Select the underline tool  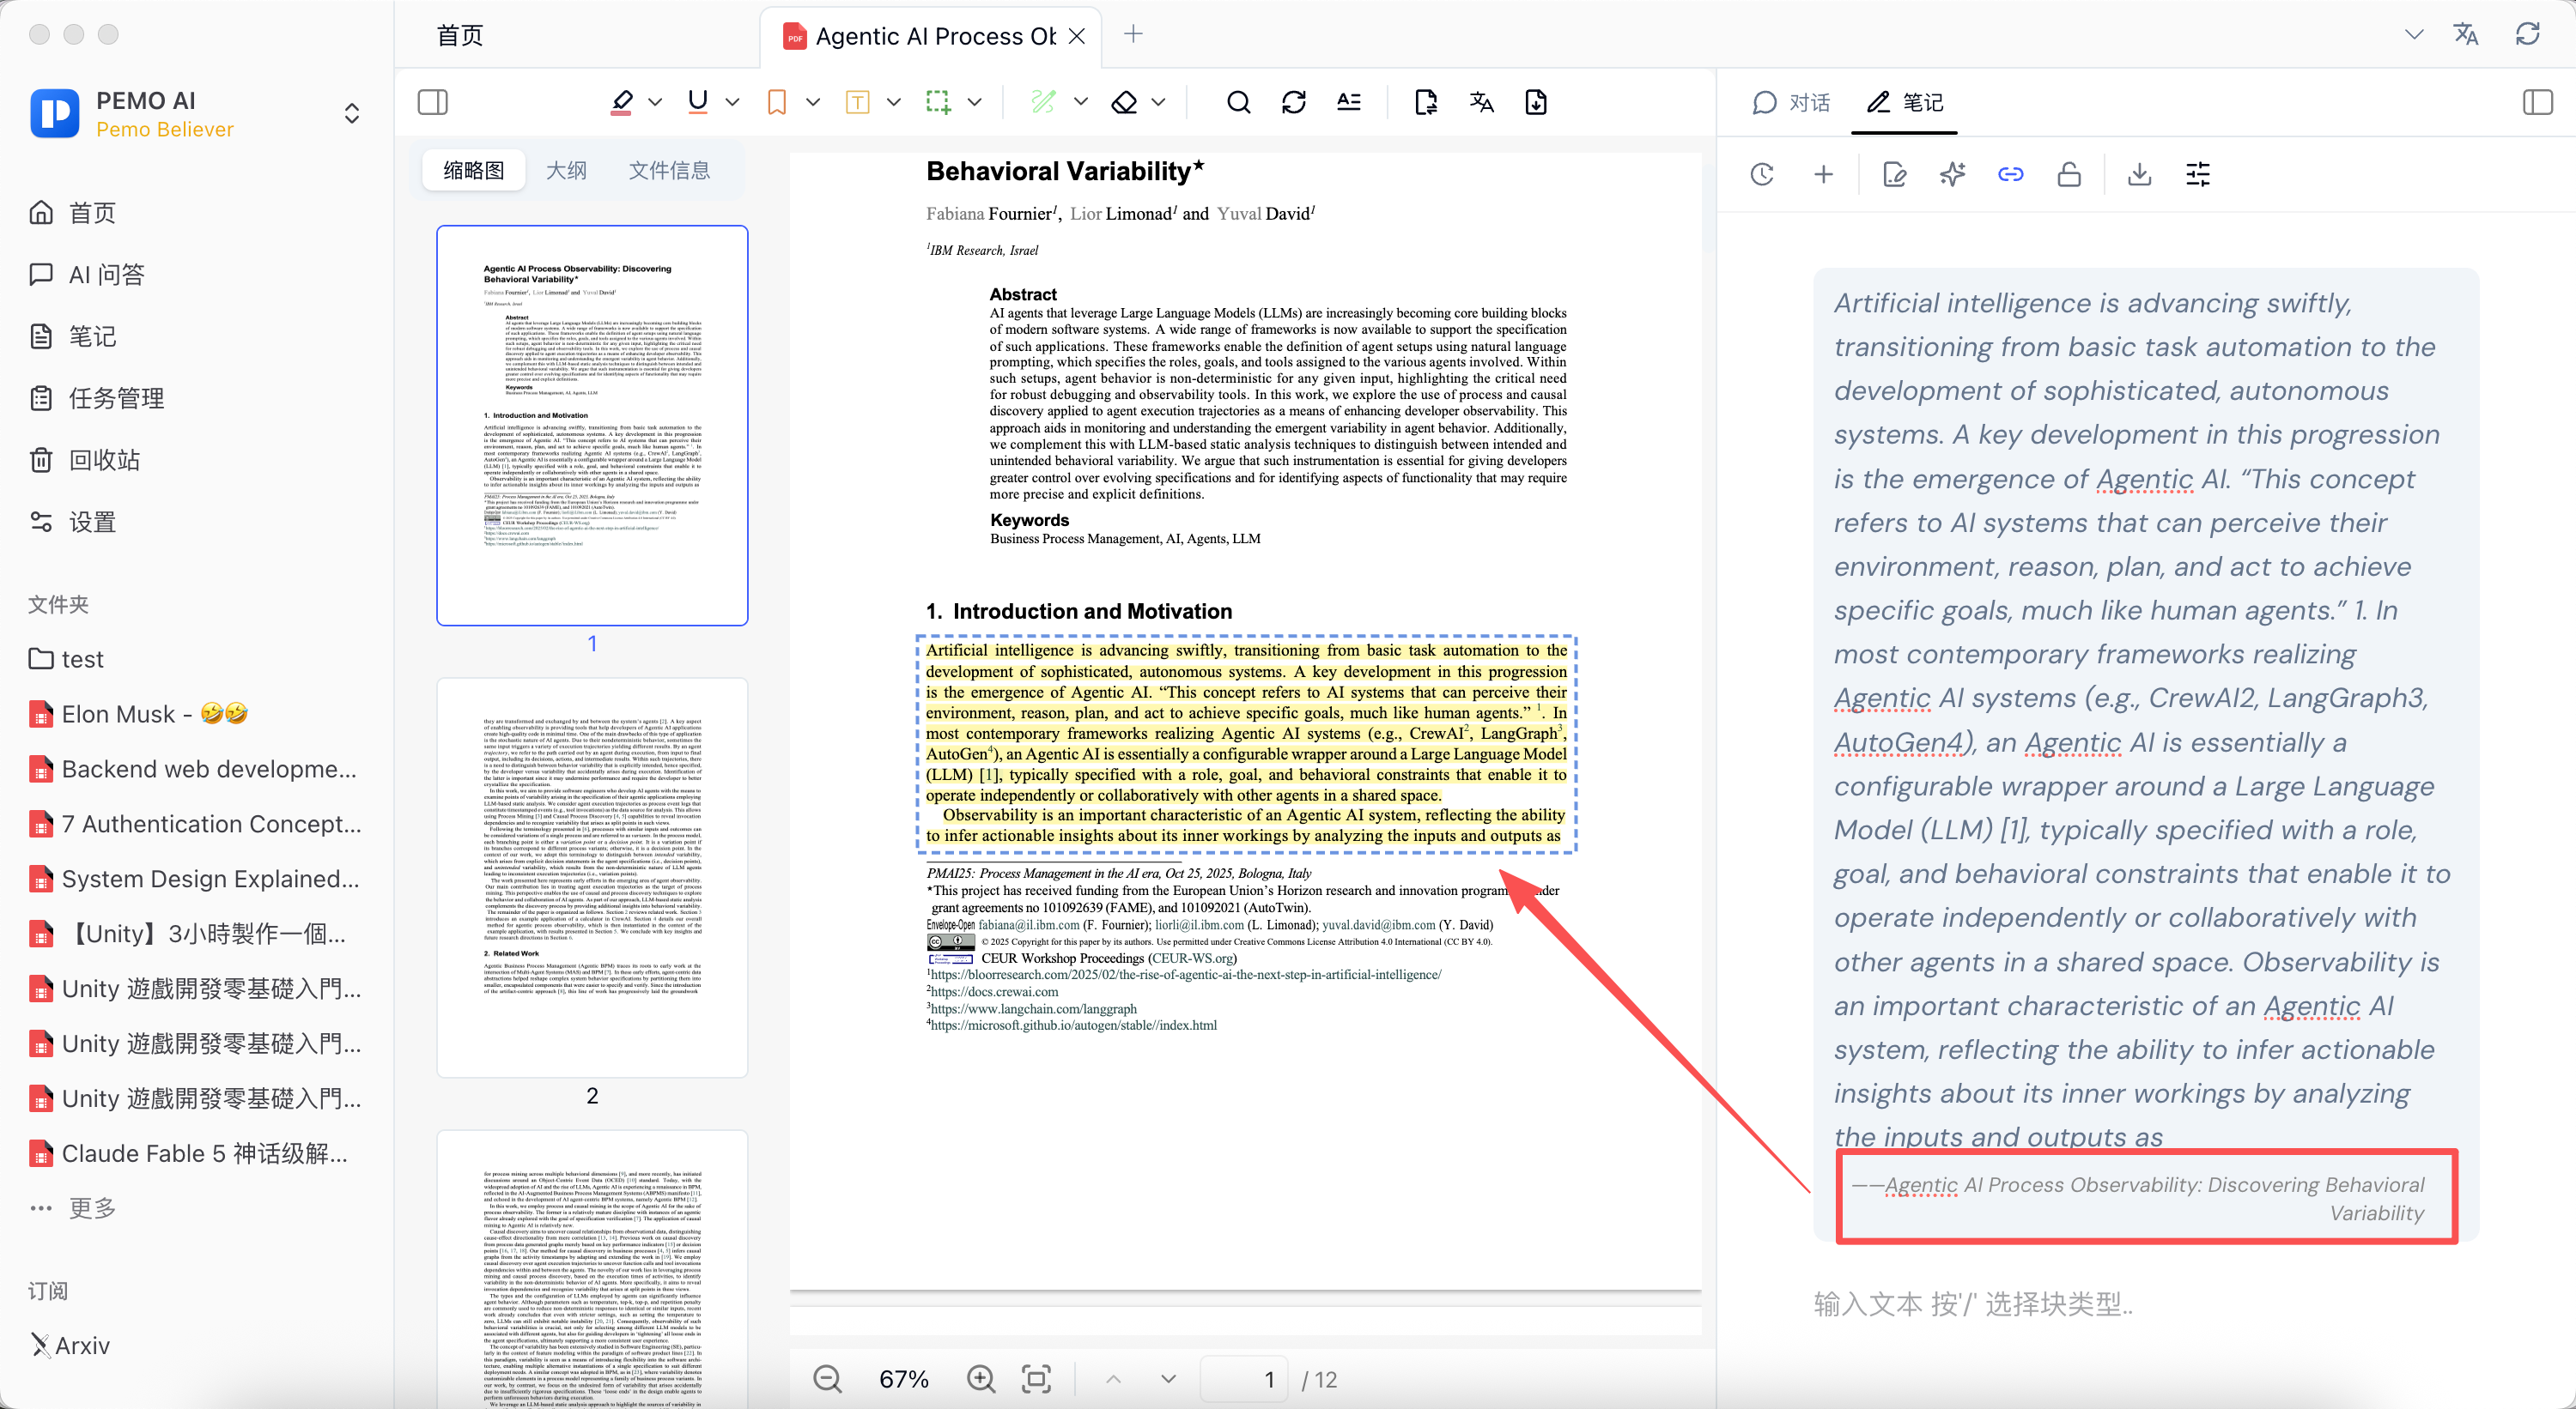(x=698, y=102)
